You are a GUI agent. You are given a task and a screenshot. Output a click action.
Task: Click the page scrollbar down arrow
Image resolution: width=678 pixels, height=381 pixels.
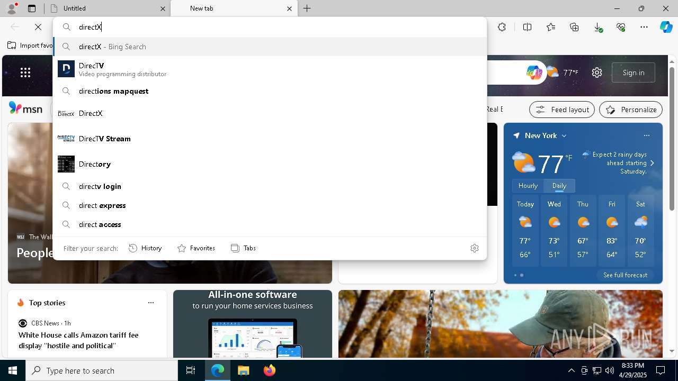672,351
